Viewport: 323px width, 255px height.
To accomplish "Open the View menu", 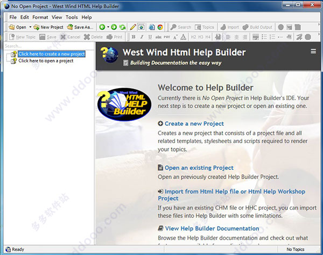I will [57, 17].
